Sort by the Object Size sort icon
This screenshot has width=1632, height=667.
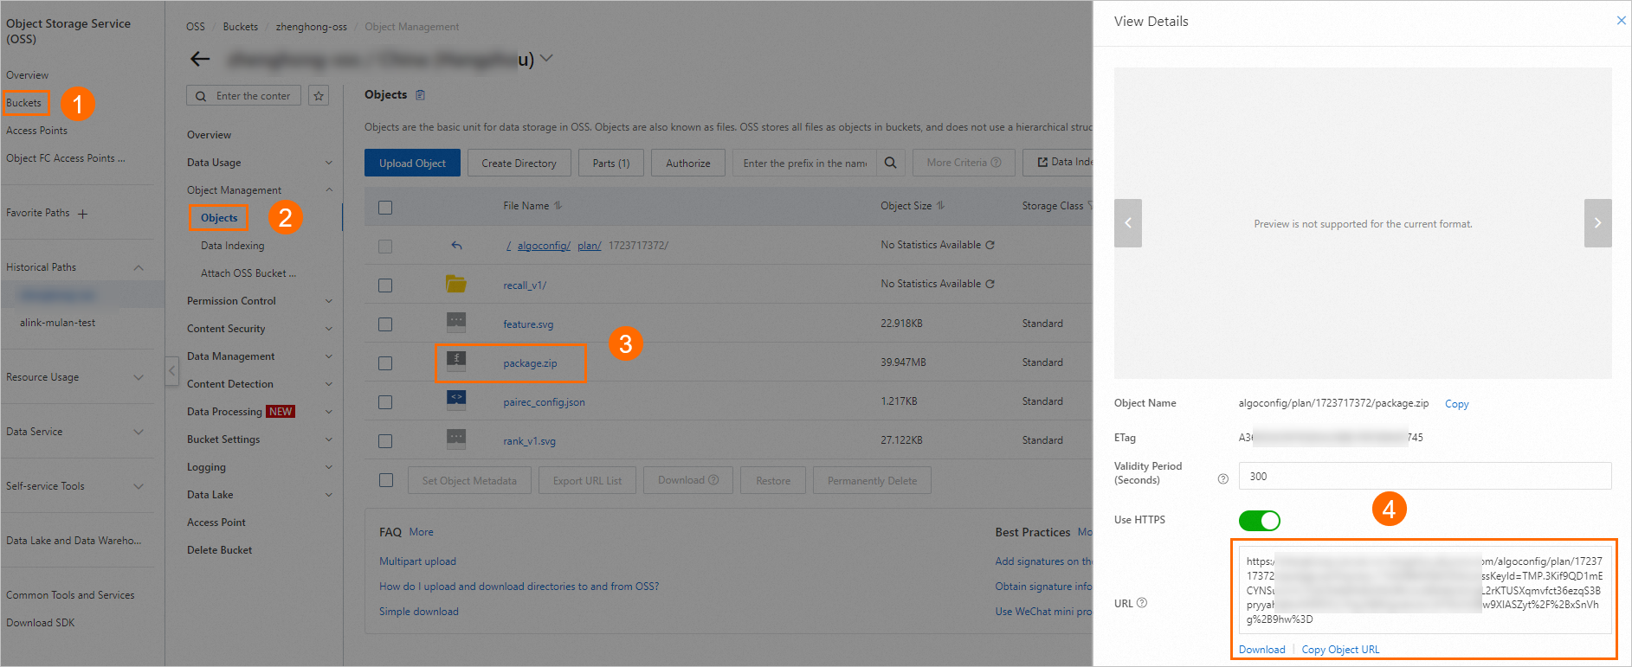(x=940, y=206)
